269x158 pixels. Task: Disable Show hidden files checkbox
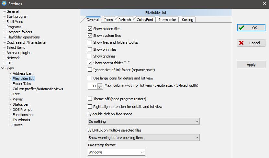tap(90, 28)
